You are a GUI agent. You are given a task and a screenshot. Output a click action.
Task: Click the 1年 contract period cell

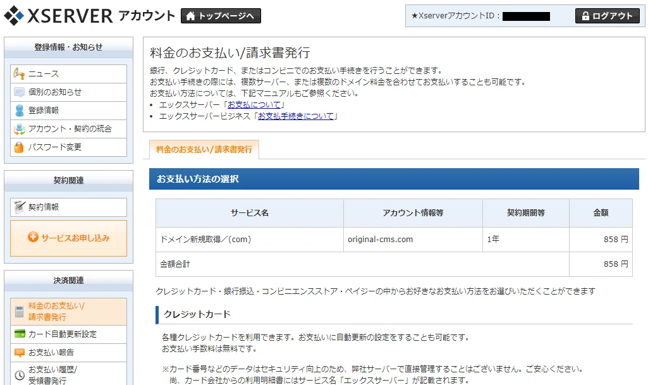click(x=526, y=240)
